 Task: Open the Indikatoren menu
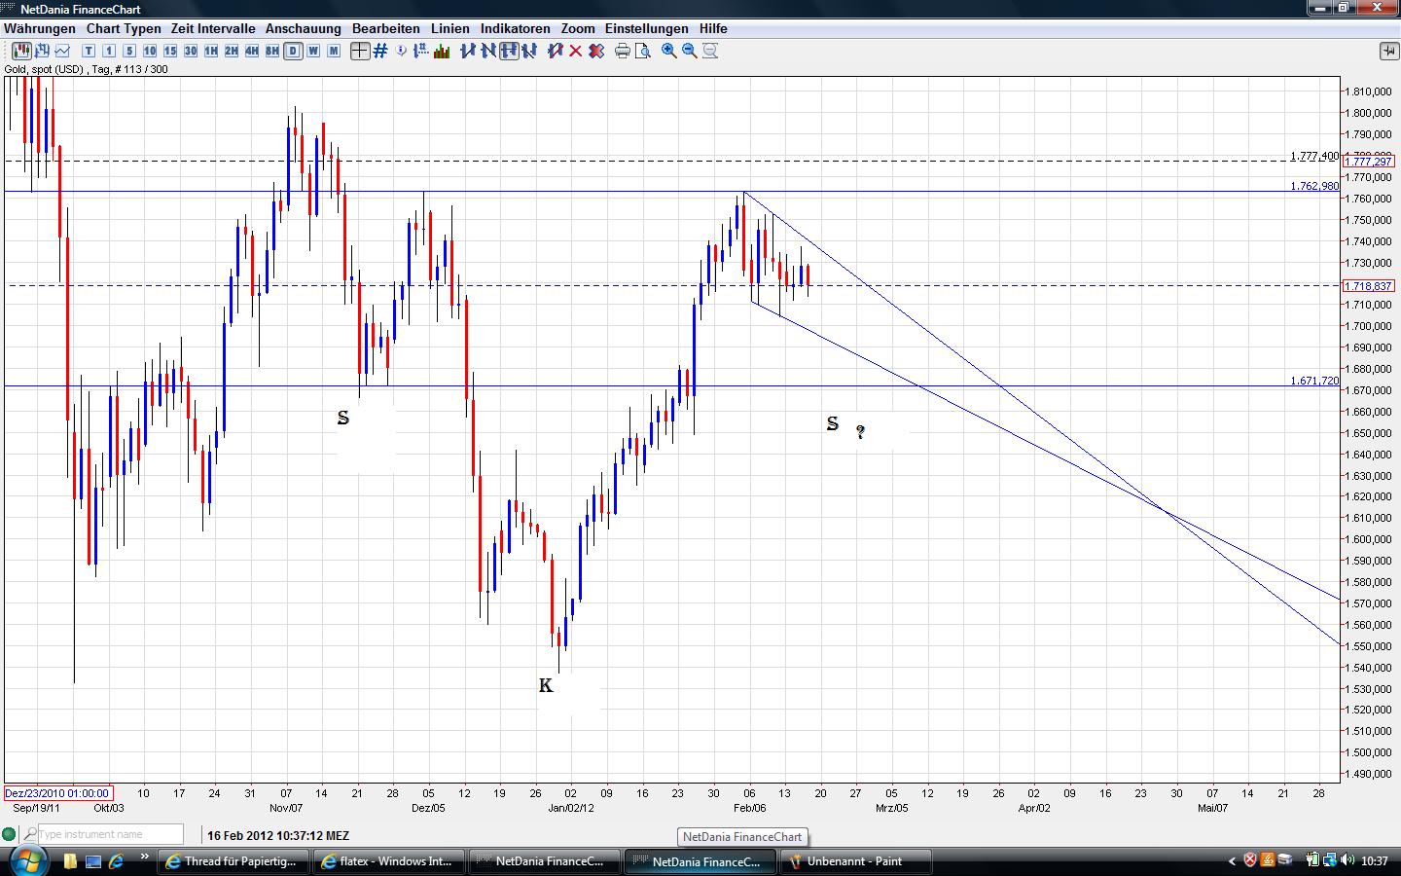[x=515, y=28]
